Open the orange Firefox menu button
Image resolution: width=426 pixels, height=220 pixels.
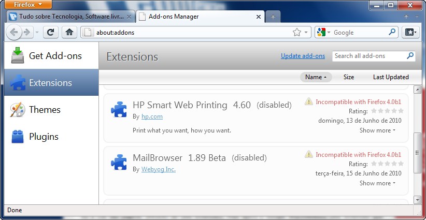[x=29, y=4]
